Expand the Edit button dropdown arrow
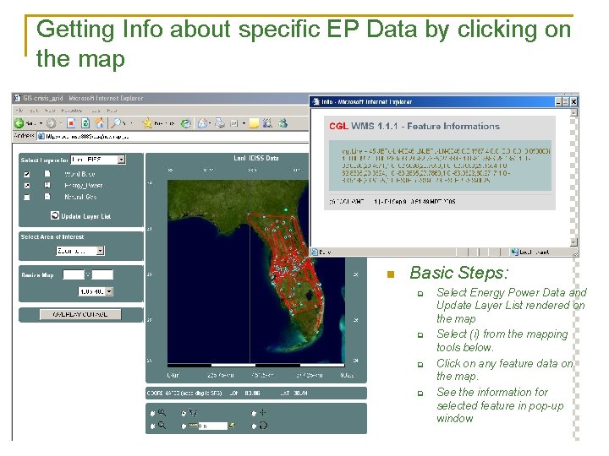Viewport: 609px width, 456px height. [x=244, y=123]
